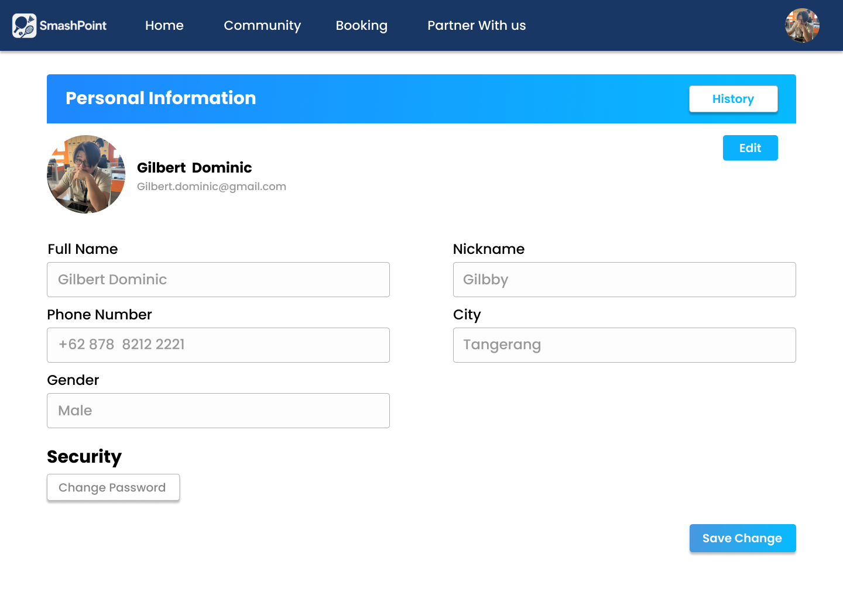Click the Gilbert.dominic@gmail.com email text
This screenshot has height=599, width=843.
(x=211, y=187)
